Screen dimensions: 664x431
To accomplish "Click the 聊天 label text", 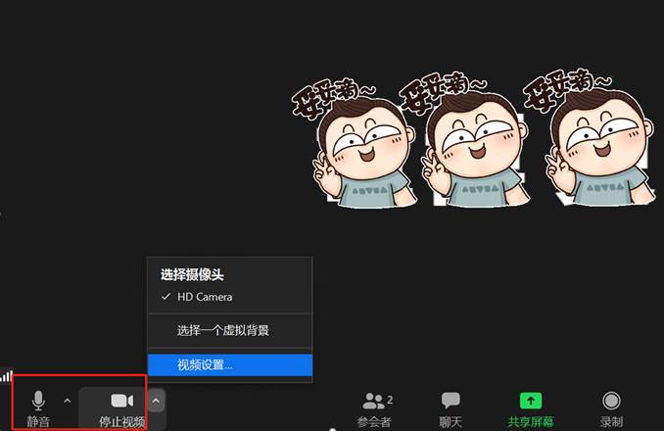I will (x=451, y=422).
